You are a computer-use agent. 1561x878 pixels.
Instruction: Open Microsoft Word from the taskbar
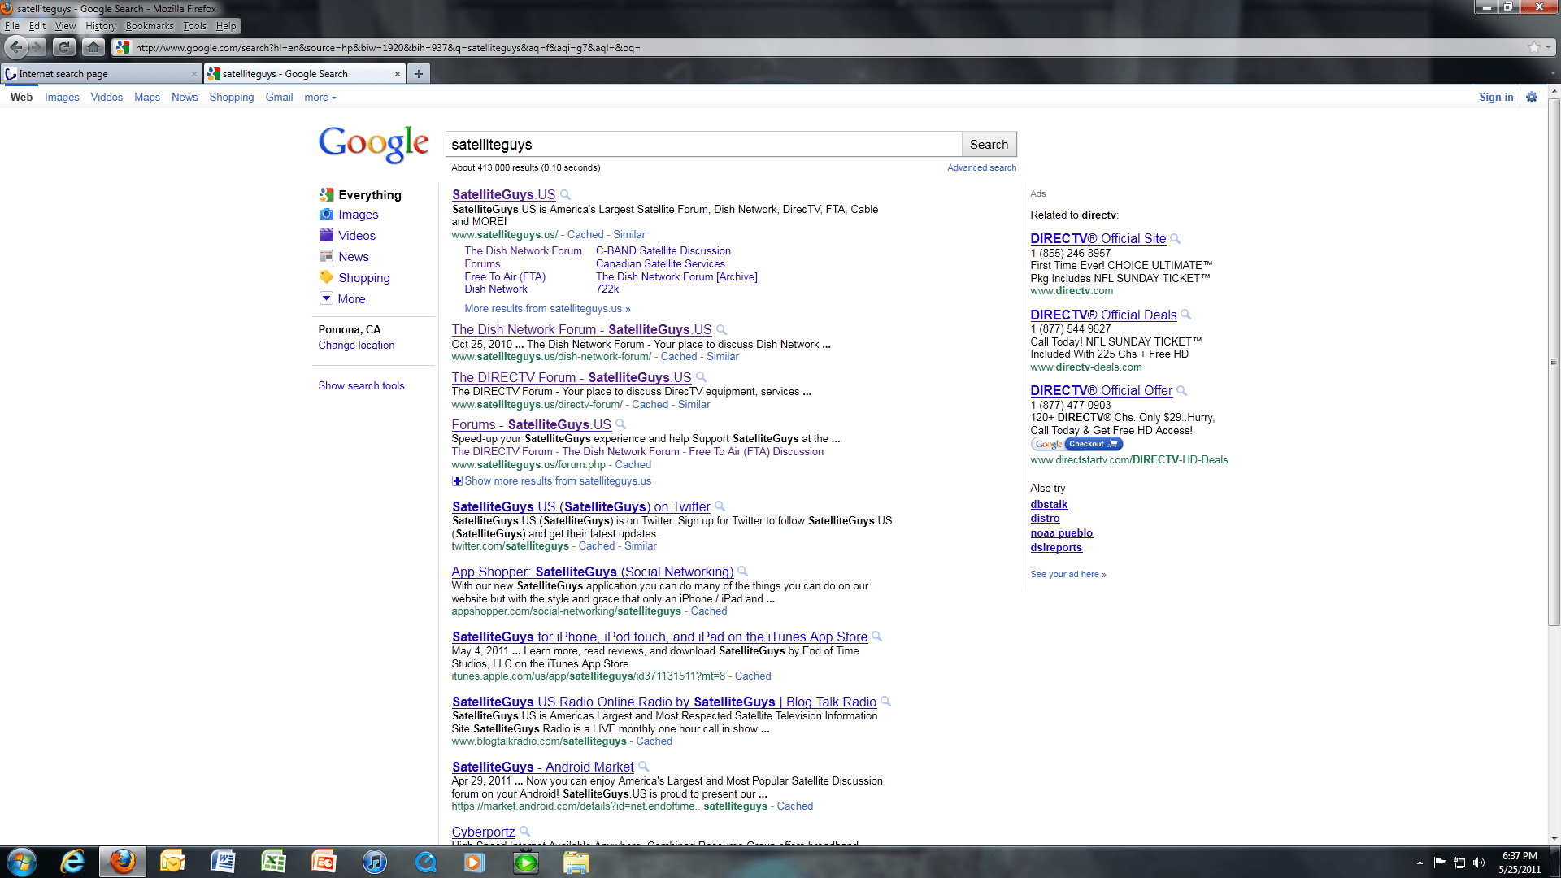click(223, 862)
